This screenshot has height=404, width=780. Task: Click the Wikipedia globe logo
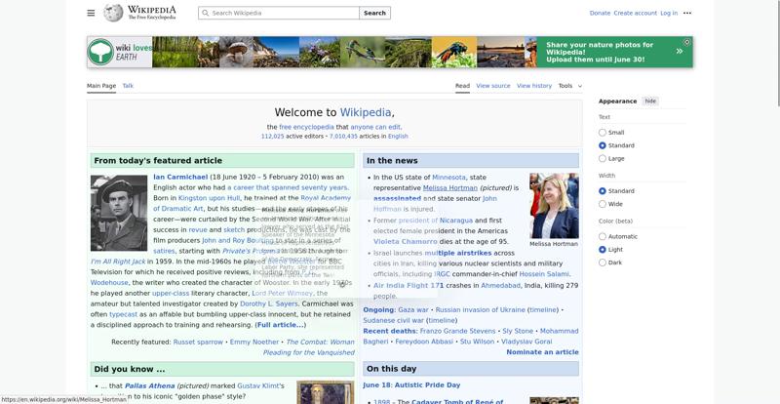coord(113,13)
